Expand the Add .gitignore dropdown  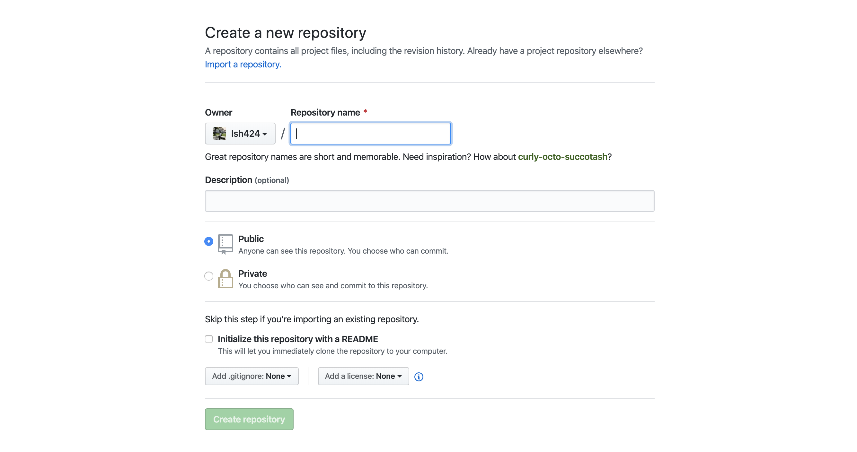click(252, 376)
